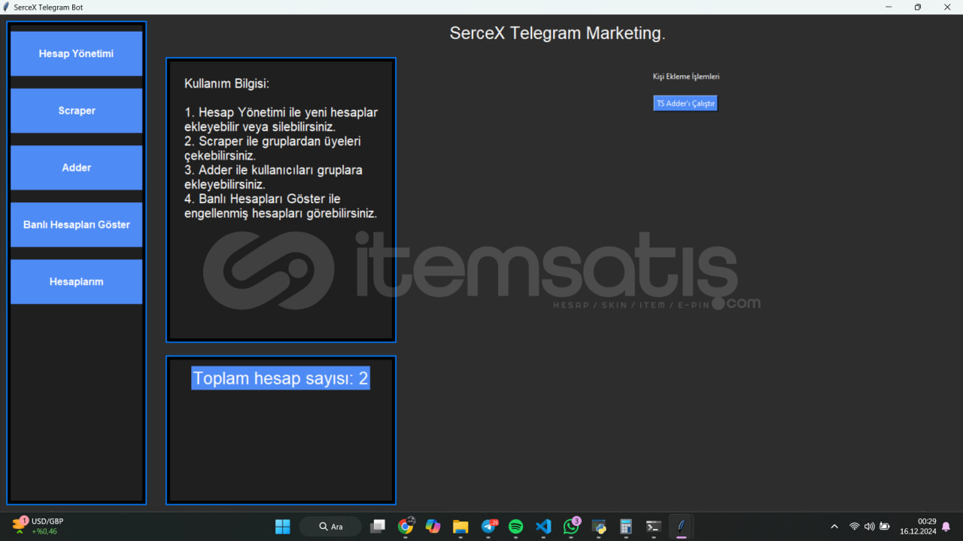Open the Terminal from the taskbar
963x541 pixels.
pos(654,527)
